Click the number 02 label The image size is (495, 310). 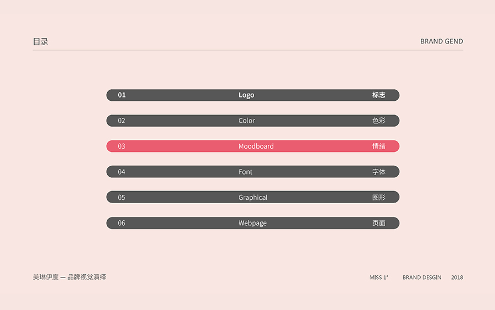122,121
